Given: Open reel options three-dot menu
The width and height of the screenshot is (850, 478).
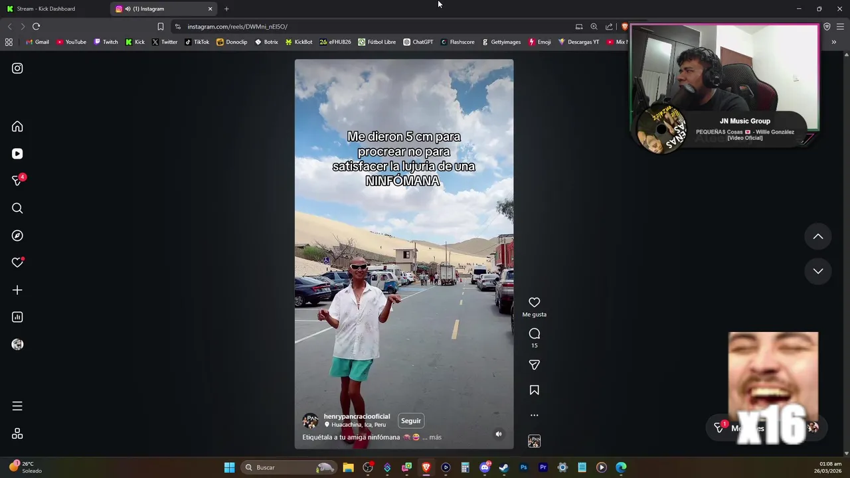Looking at the screenshot, I should pyautogui.click(x=534, y=416).
